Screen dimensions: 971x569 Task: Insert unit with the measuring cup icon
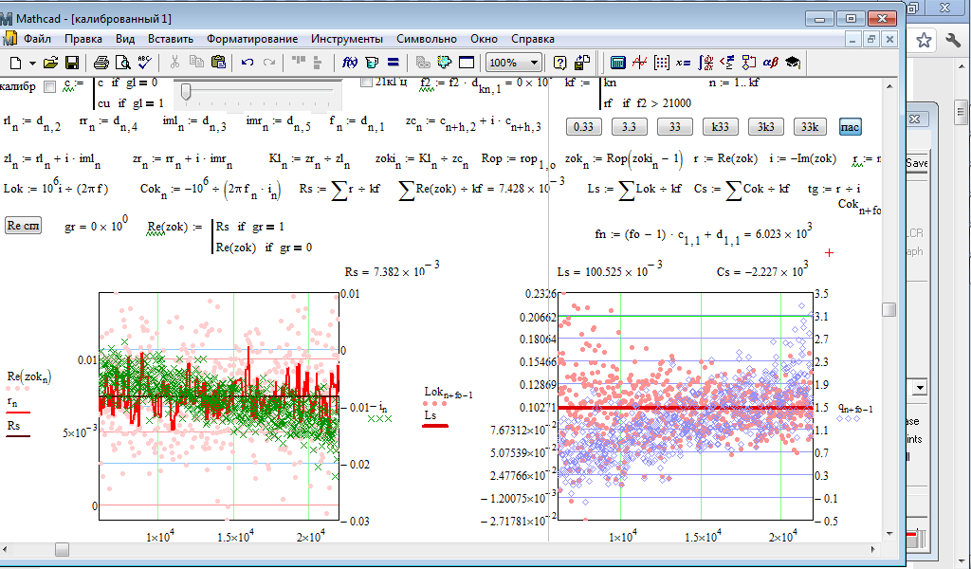[x=372, y=63]
